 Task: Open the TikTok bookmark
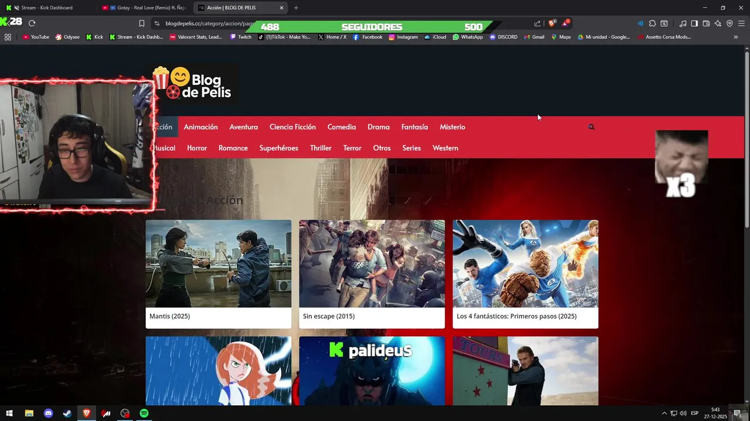[284, 37]
